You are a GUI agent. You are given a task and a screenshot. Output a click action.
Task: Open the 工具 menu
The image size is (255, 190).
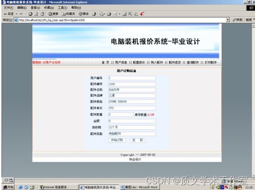tap(62, 8)
